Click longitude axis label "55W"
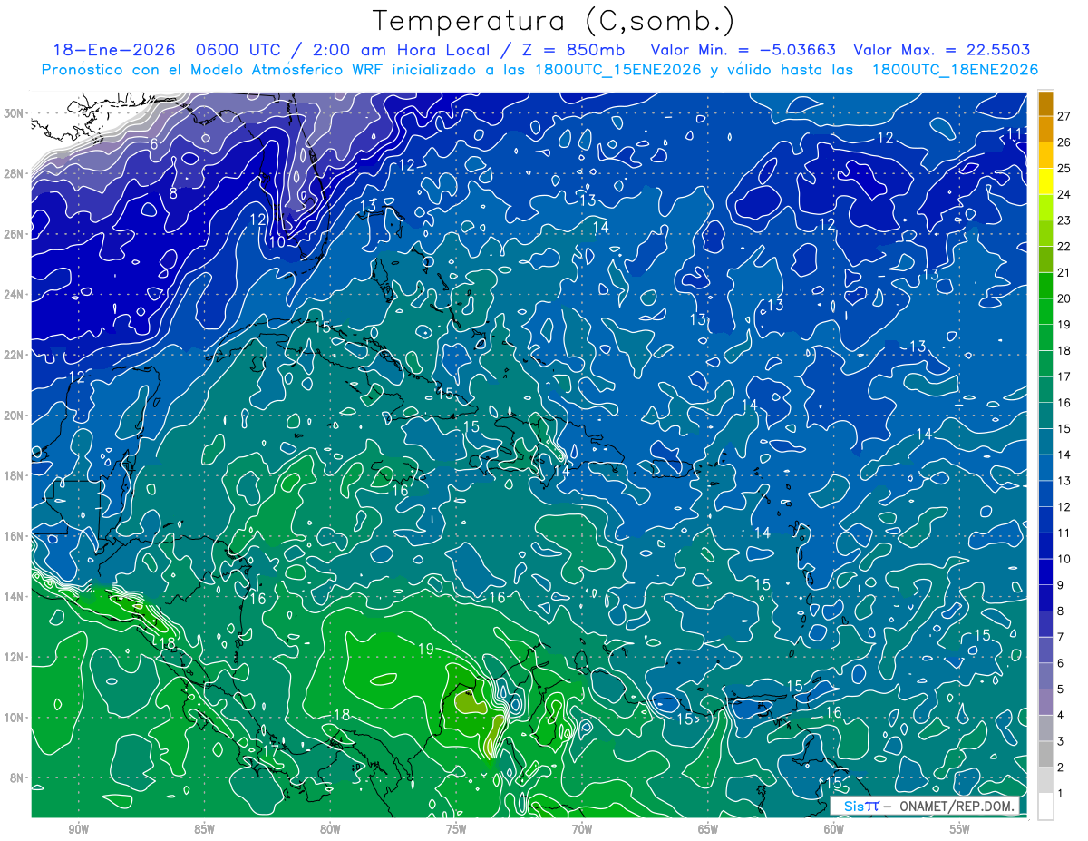 coord(960,829)
